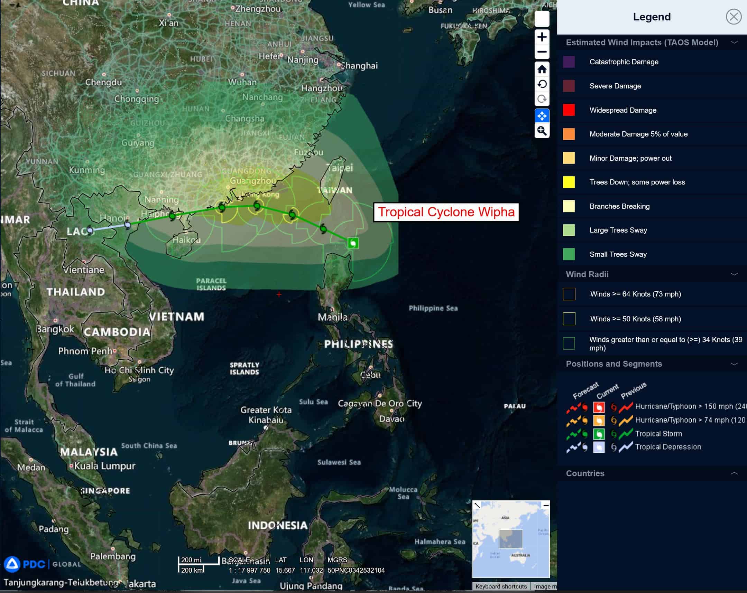Click overview map expand arrow icon
Viewport: 747px width, 593px height.
[x=477, y=506]
